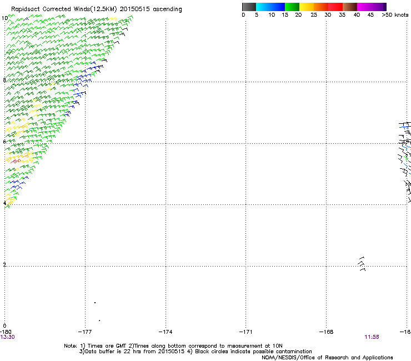Click the black wind barb cluster near 2N
The height and width of the screenshot is (361, 411).
(362, 264)
